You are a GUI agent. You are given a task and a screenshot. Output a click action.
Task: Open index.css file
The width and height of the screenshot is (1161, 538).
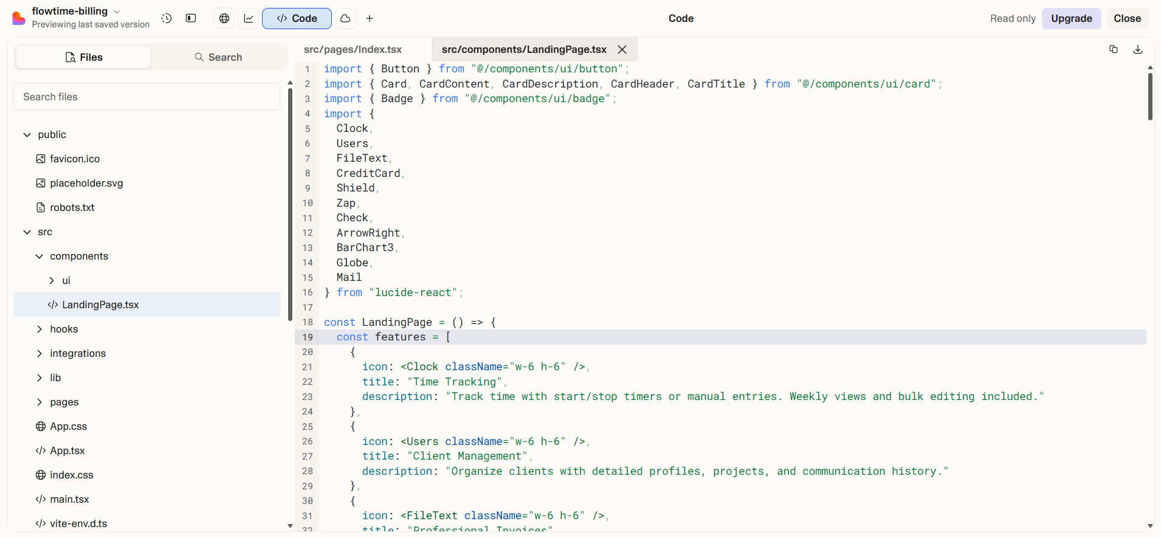click(71, 475)
